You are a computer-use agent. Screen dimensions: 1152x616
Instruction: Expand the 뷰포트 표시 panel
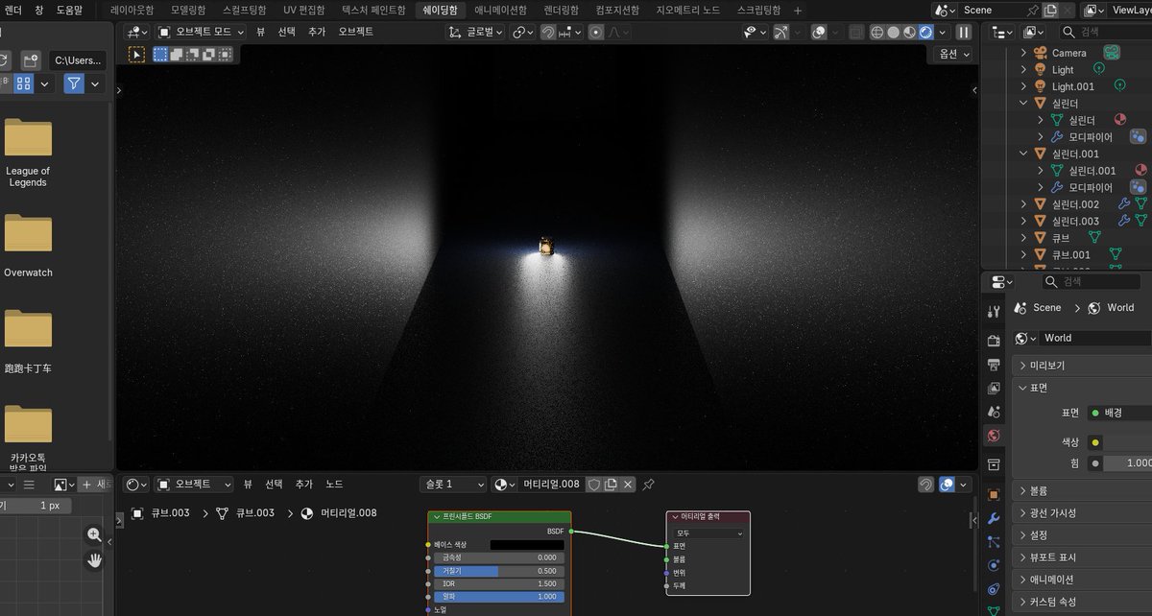click(x=1083, y=557)
